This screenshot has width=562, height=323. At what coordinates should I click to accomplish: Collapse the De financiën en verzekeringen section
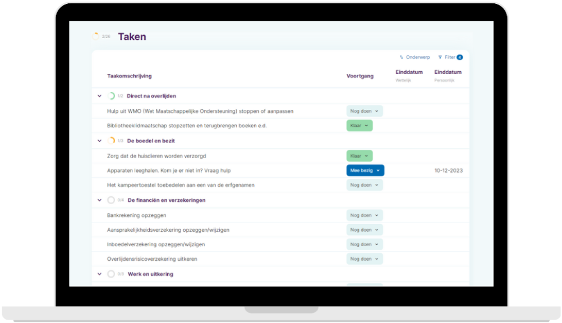tap(100, 200)
